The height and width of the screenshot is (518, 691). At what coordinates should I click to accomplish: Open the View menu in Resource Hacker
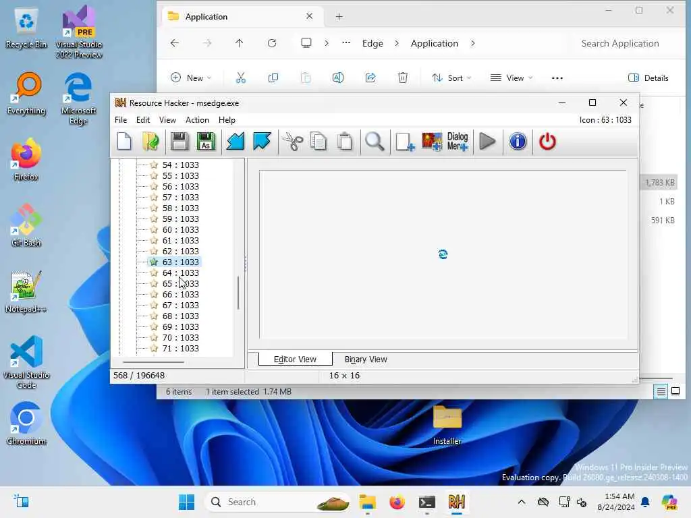point(167,120)
